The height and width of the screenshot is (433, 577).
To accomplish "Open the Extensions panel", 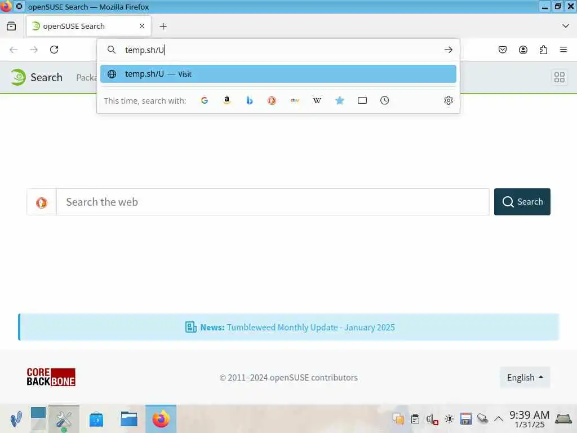I will click(543, 50).
